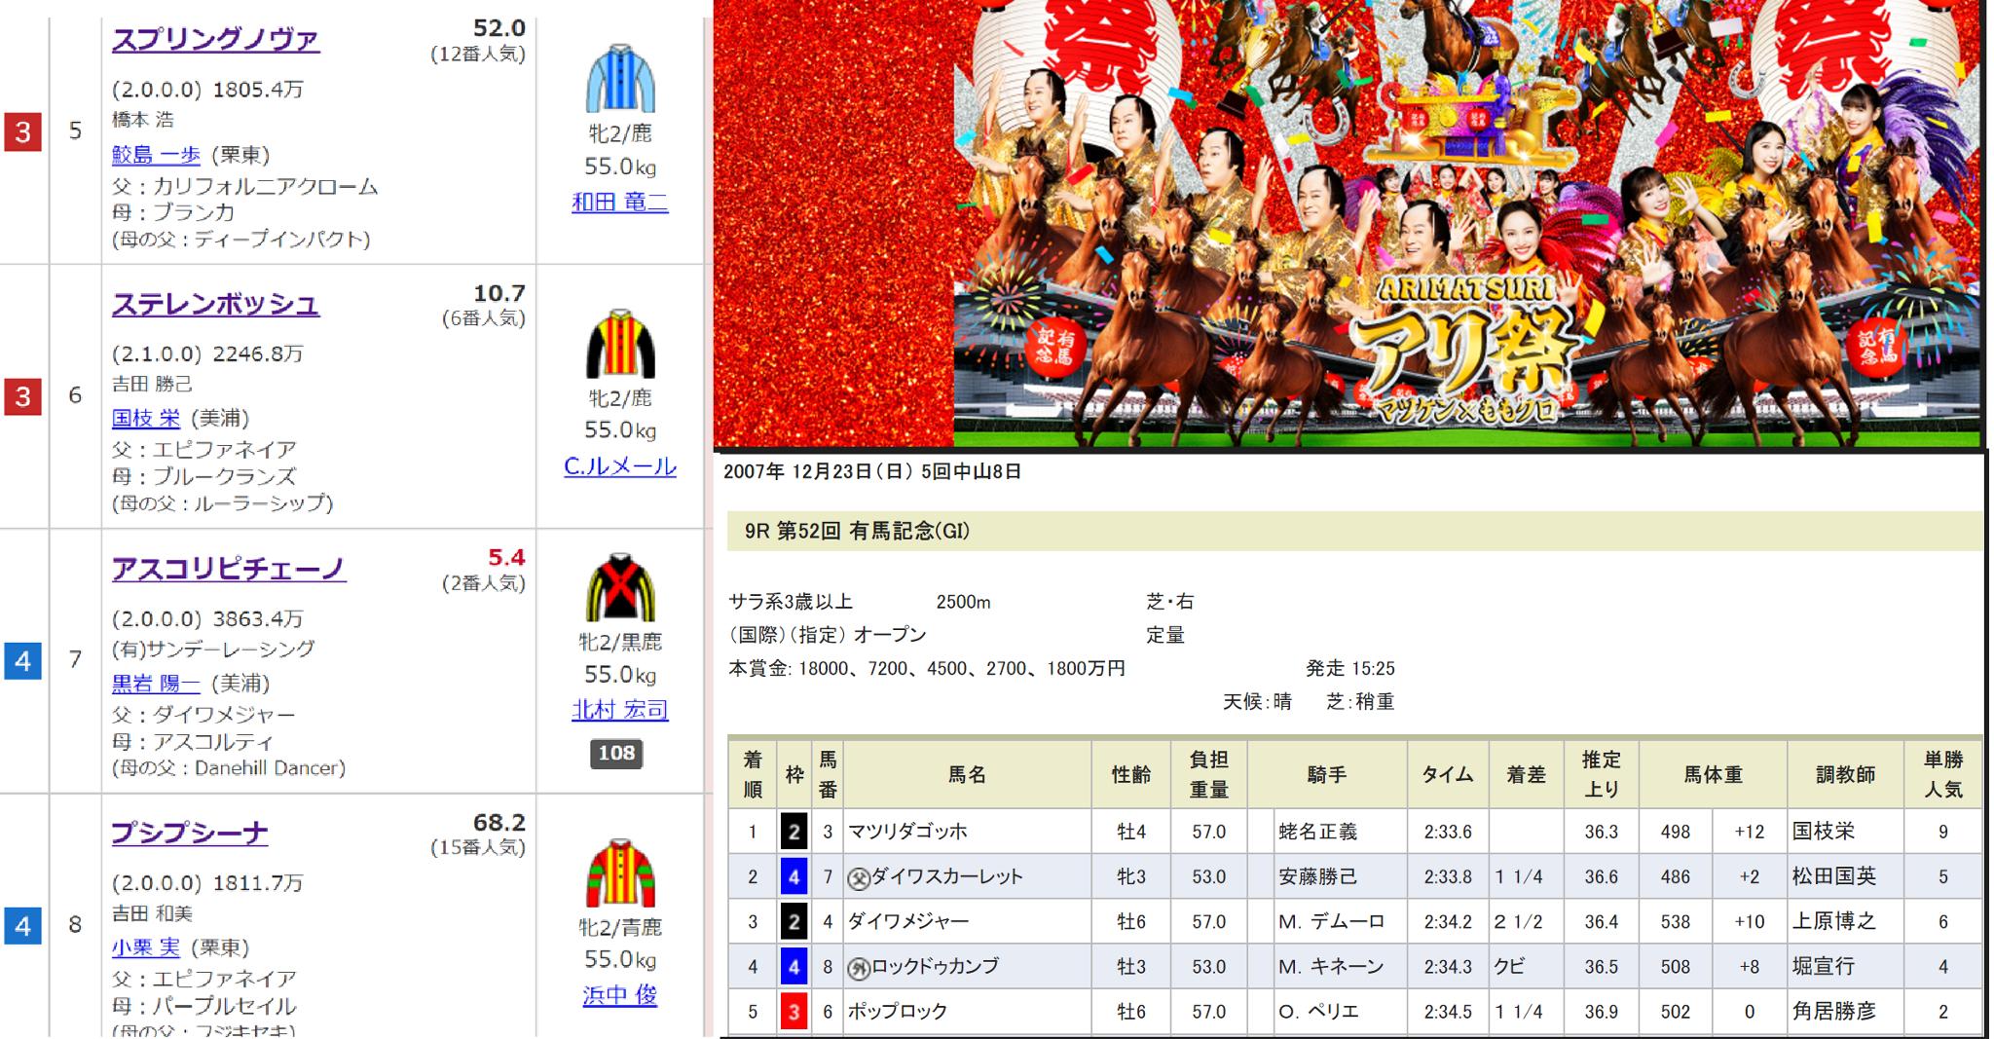The image size is (1994, 1039).
Task: Click the blue striped silk for スプリングノヴァ
Action: [x=620, y=79]
